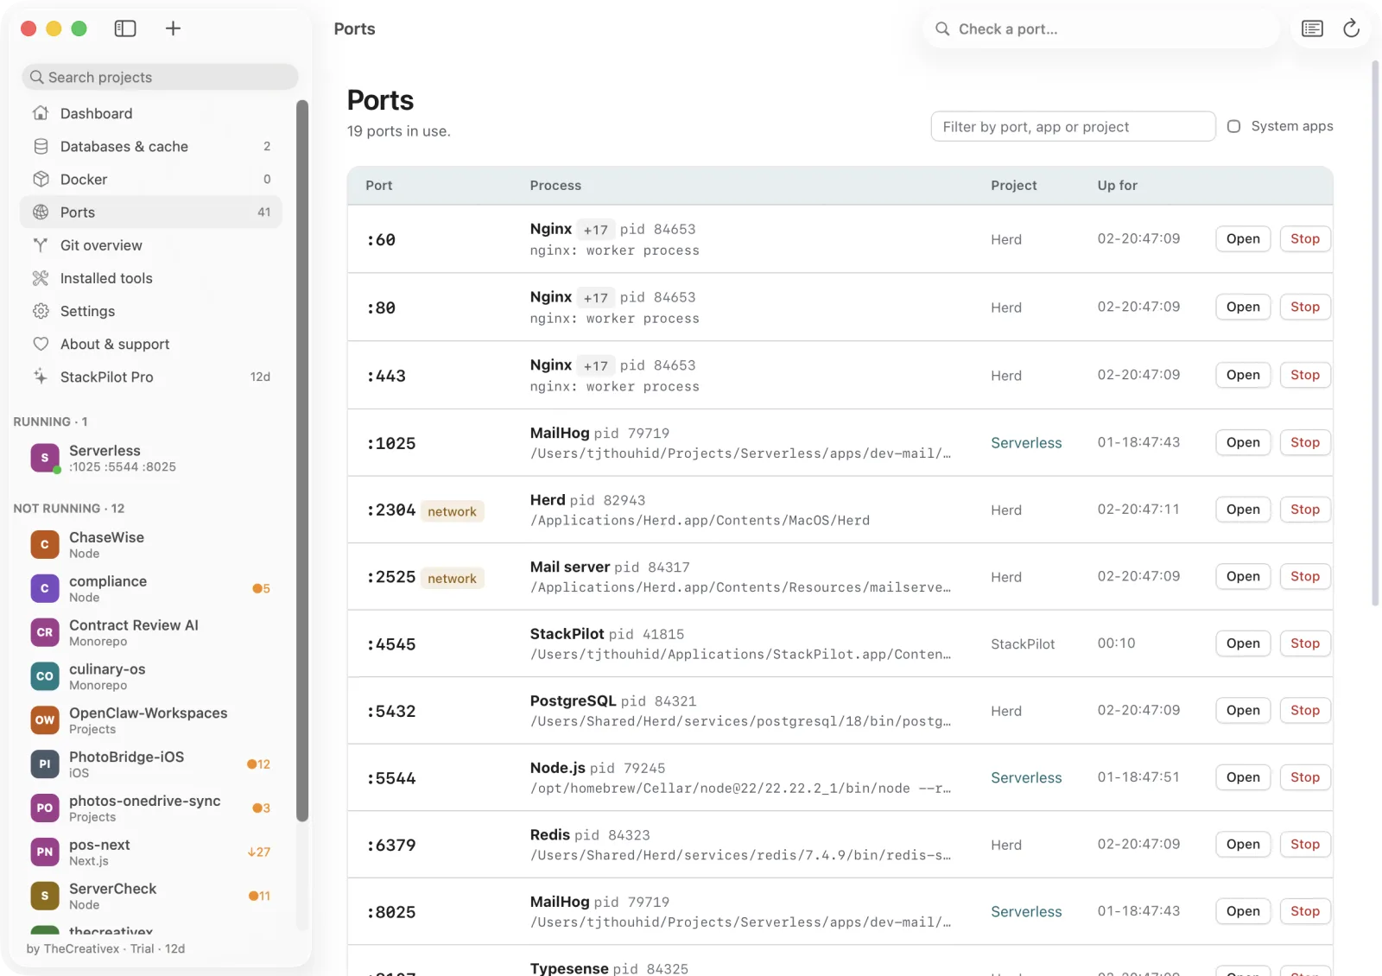Open Git overview in sidebar

[x=151, y=245]
